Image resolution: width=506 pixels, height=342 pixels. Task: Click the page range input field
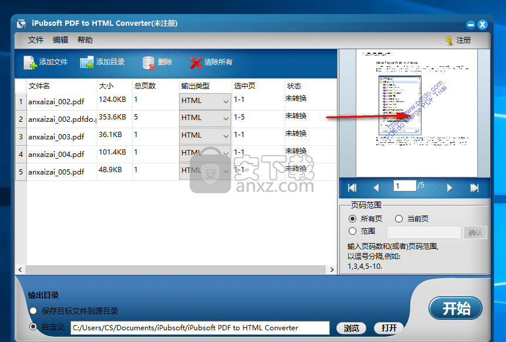(x=424, y=232)
